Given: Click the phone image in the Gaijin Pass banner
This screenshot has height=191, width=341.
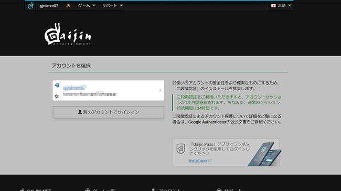Looking at the screenshot, I should tap(264, 154).
